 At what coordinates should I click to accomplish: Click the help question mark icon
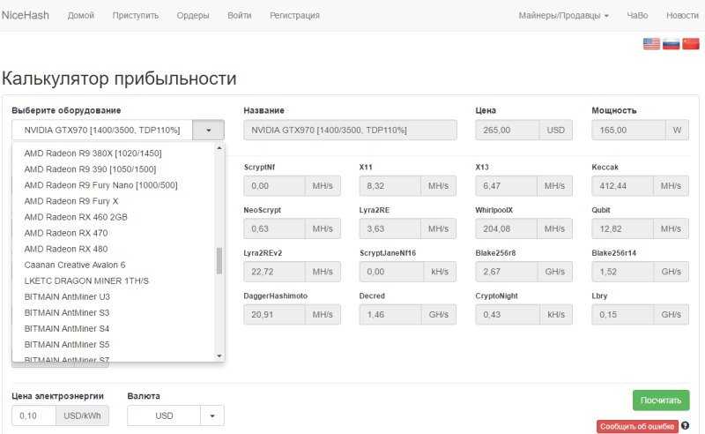[x=686, y=426]
